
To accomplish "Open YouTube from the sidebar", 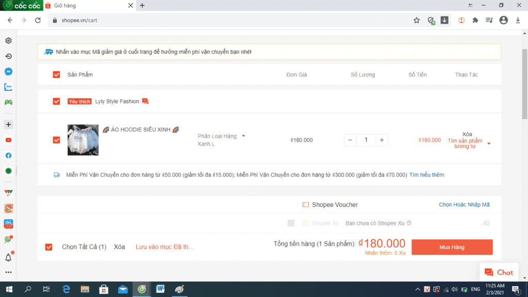I will [8, 140].
